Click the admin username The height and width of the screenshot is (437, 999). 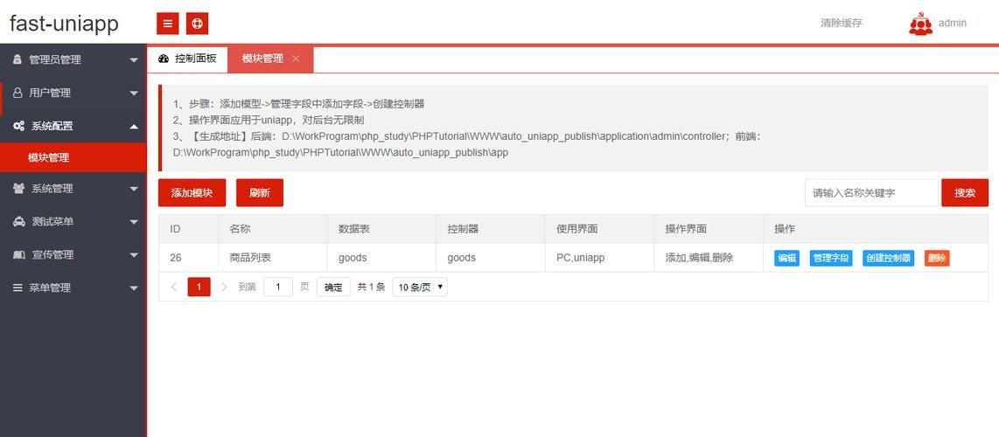(x=953, y=23)
